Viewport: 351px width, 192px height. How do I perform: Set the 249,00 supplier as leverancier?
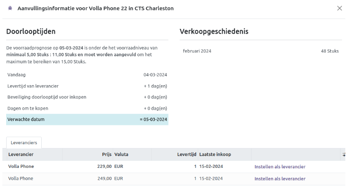click(x=279, y=179)
